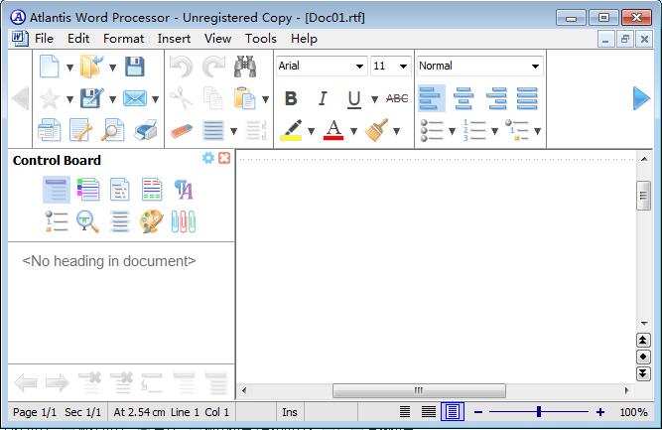
Task: Toggle Italic formatting
Action: point(323,98)
